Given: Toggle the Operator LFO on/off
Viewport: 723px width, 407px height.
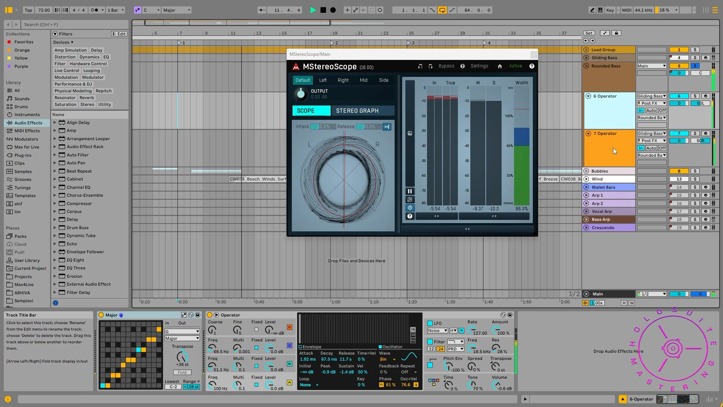Looking at the screenshot, I should tap(430, 323).
